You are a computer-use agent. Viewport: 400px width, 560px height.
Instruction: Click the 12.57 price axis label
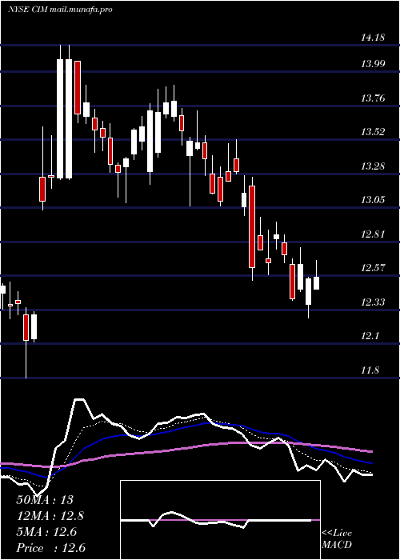tap(373, 267)
